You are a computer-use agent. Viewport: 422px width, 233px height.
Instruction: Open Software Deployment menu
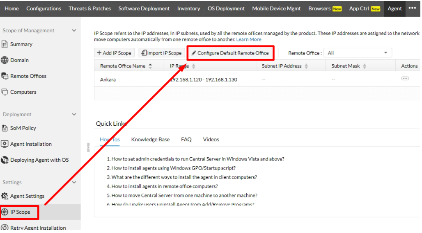point(144,9)
